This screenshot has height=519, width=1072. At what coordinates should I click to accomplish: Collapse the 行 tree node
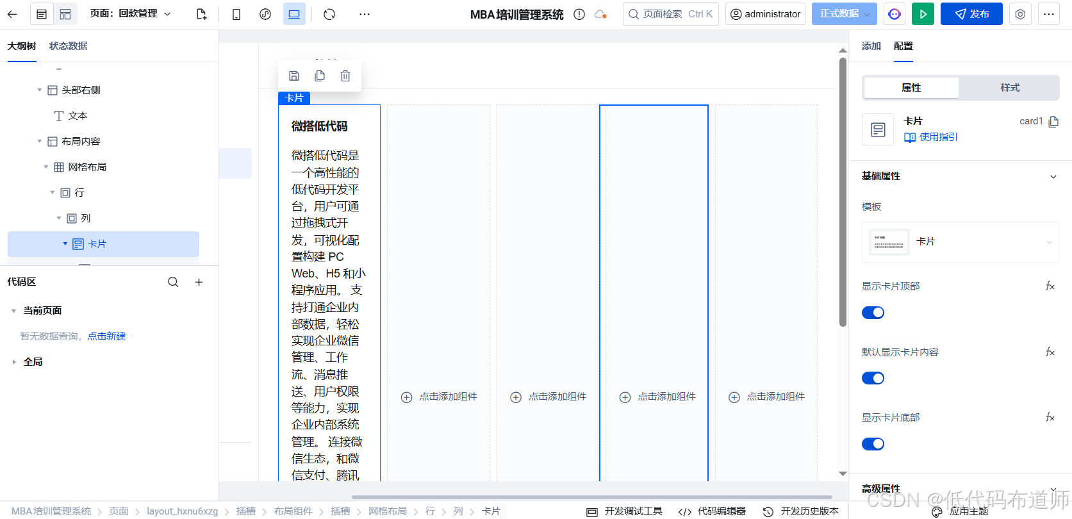coord(53,193)
